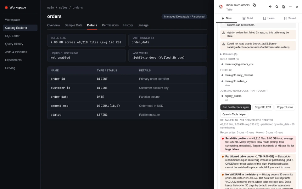
Task: Click the 'Primary order identifier' detail cell
Action: [154, 79]
